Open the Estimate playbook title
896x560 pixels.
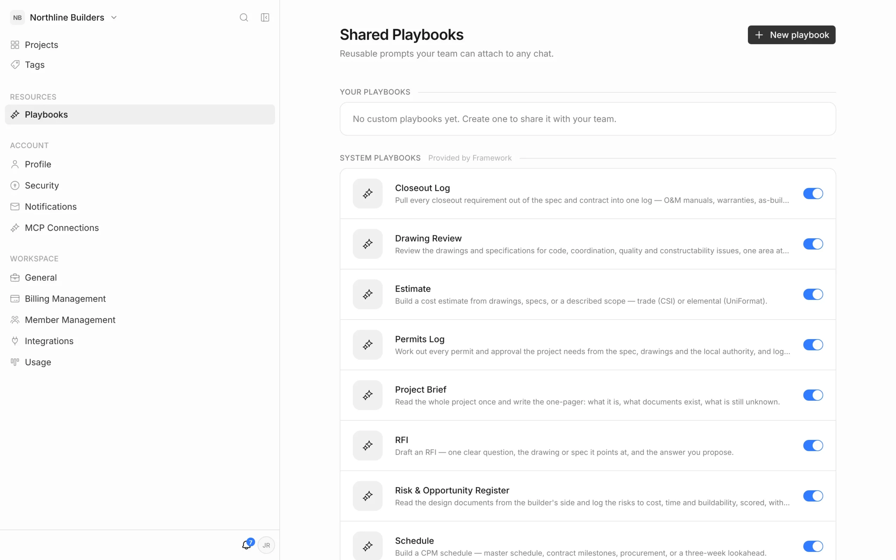tap(412, 288)
